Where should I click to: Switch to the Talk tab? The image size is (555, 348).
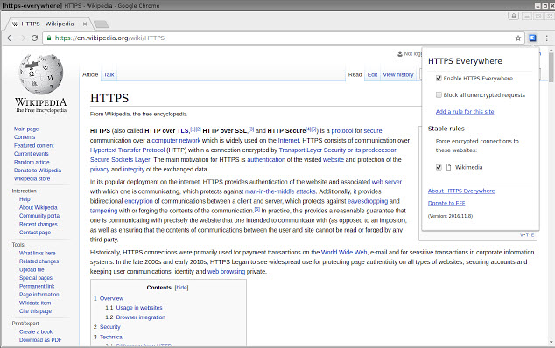tap(109, 74)
